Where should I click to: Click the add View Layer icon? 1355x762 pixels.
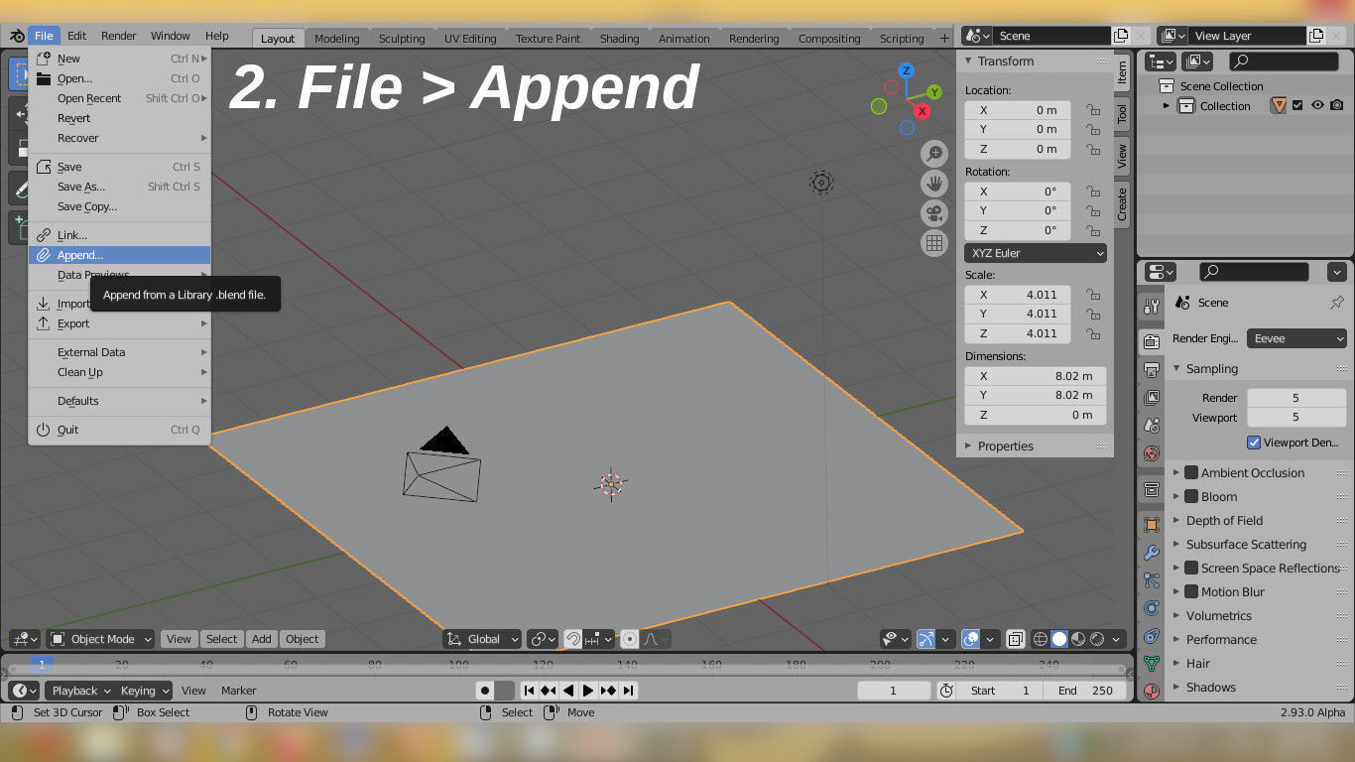point(1316,36)
